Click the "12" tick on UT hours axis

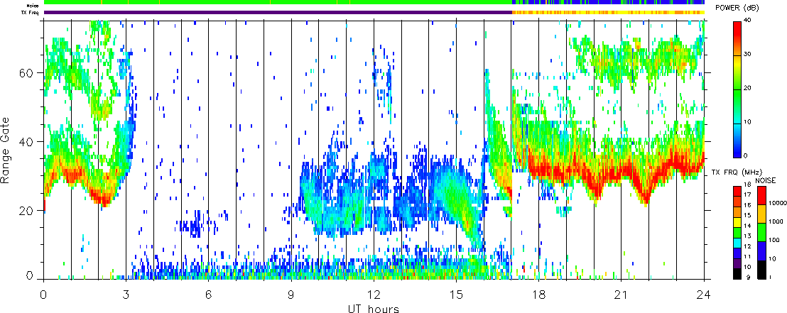point(374,294)
